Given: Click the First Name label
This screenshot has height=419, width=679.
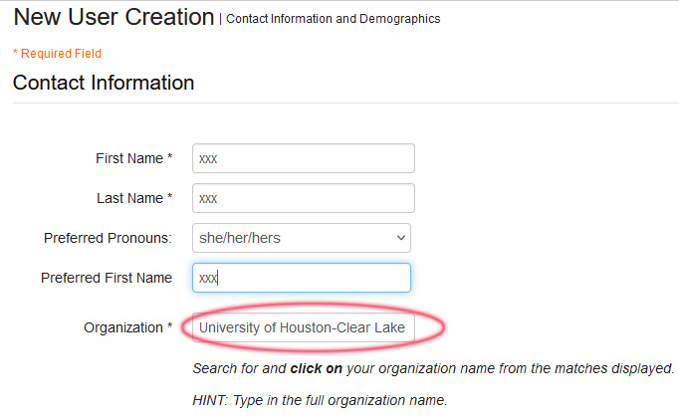Looking at the screenshot, I should click(x=129, y=158).
